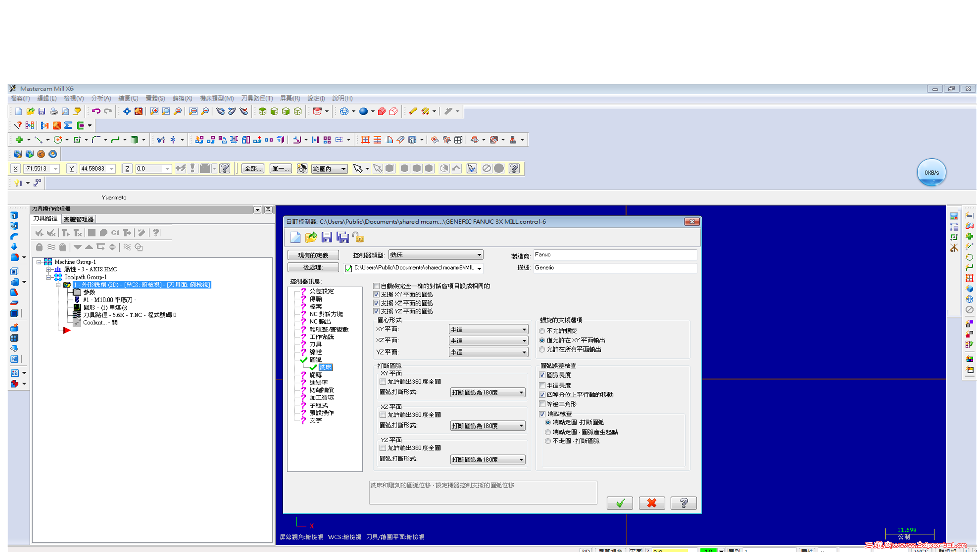Select the 公差設定 item in controller topics tree

click(322, 291)
